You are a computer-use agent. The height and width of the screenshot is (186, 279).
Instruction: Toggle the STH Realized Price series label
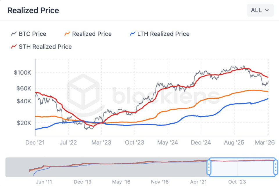pyautogui.click(x=45, y=47)
